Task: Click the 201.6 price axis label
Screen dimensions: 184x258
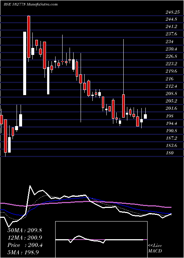Action: point(171,108)
